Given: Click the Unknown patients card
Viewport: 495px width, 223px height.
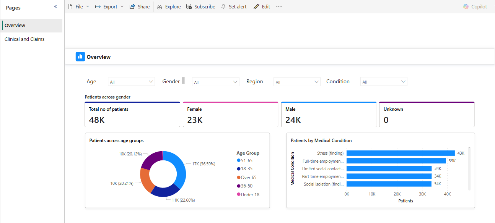Looking at the screenshot, I should [x=427, y=114].
